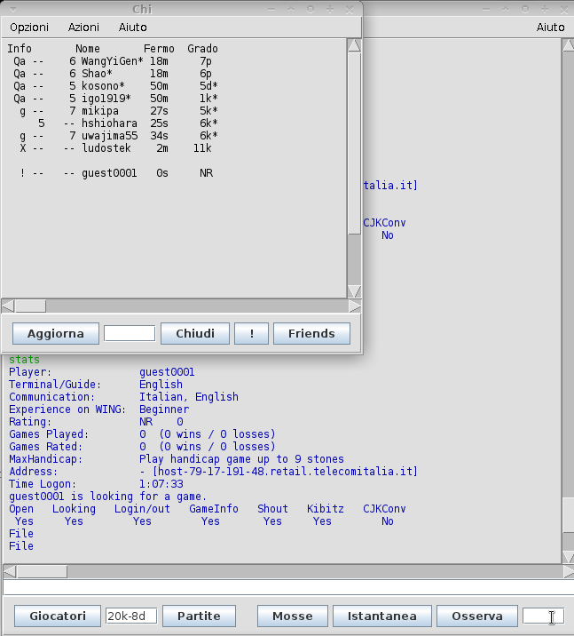Click the Chiudi button
Image resolution: width=574 pixels, height=636 pixels.
pos(195,334)
